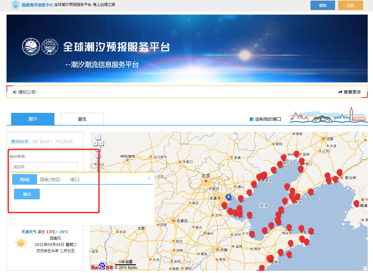Pan the map right with arrow button
The width and height of the screenshot is (373, 273).
[x=101, y=143]
